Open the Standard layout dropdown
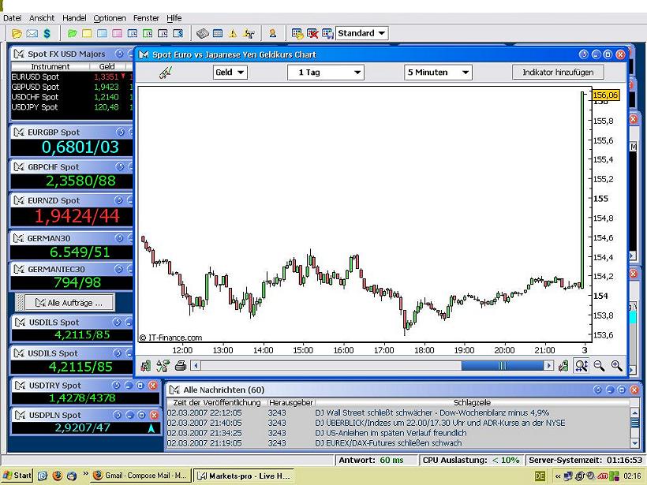Image resolution: width=647 pixels, height=485 pixels. (x=362, y=33)
